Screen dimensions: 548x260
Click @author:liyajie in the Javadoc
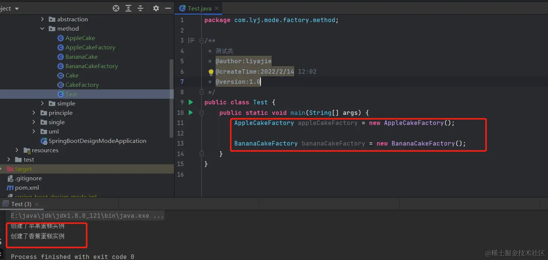(x=243, y=61)
